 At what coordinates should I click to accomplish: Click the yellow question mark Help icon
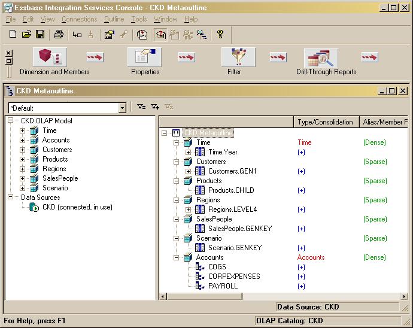220,34
